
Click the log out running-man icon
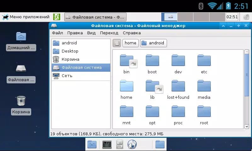click(x=57, y=17)
